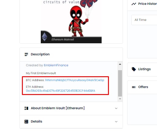Open the All Time range dropdown
Image resolution: width=157 pixels, height=131 pixels.
[x=144, y=20]
